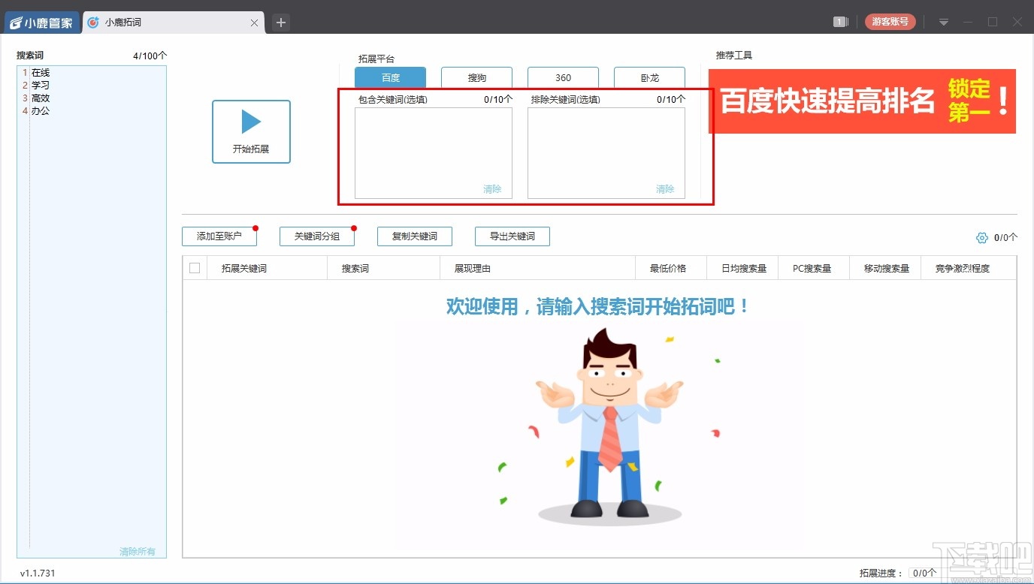Toggle the select-all checkbox in the table header
This screenshot has width=1034, height=584.
pyautogui.click(x=193, y=267)
